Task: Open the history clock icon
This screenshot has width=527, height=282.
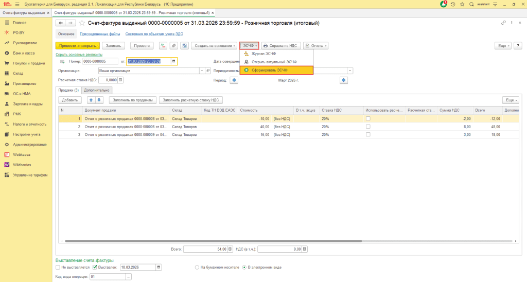Action: (453, 4)
